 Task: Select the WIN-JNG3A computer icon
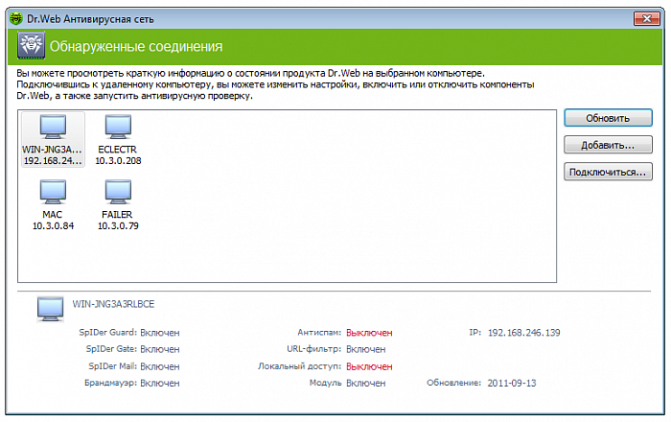(53, 127)
